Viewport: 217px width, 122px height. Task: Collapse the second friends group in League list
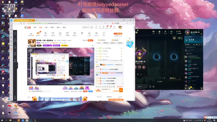coord(186,53)
